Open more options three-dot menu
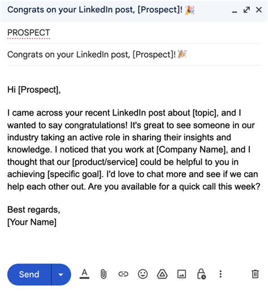This screenshot has height=291, width=268. coord(221,274)
